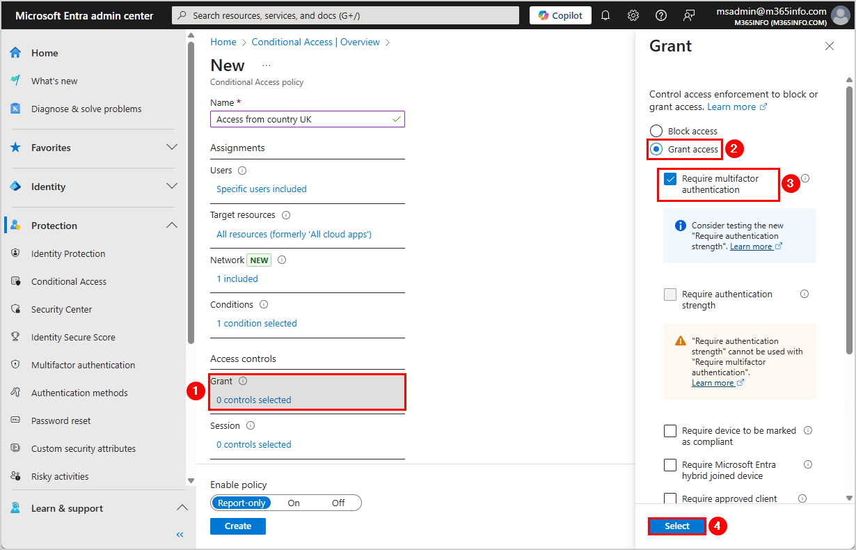Open Authentication methods in sidebar
Image resolution: width=856 pixels, height=550 pixels.
pyautogui.click(x=79, y=393)
